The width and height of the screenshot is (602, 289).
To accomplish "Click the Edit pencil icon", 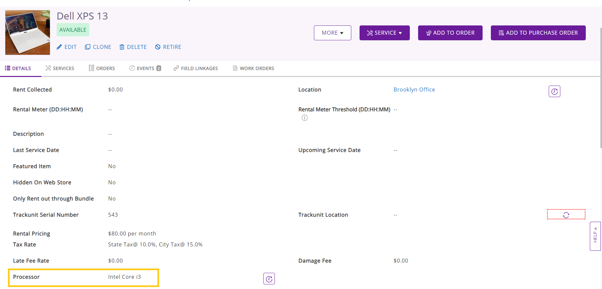I will tap(59, 47).
